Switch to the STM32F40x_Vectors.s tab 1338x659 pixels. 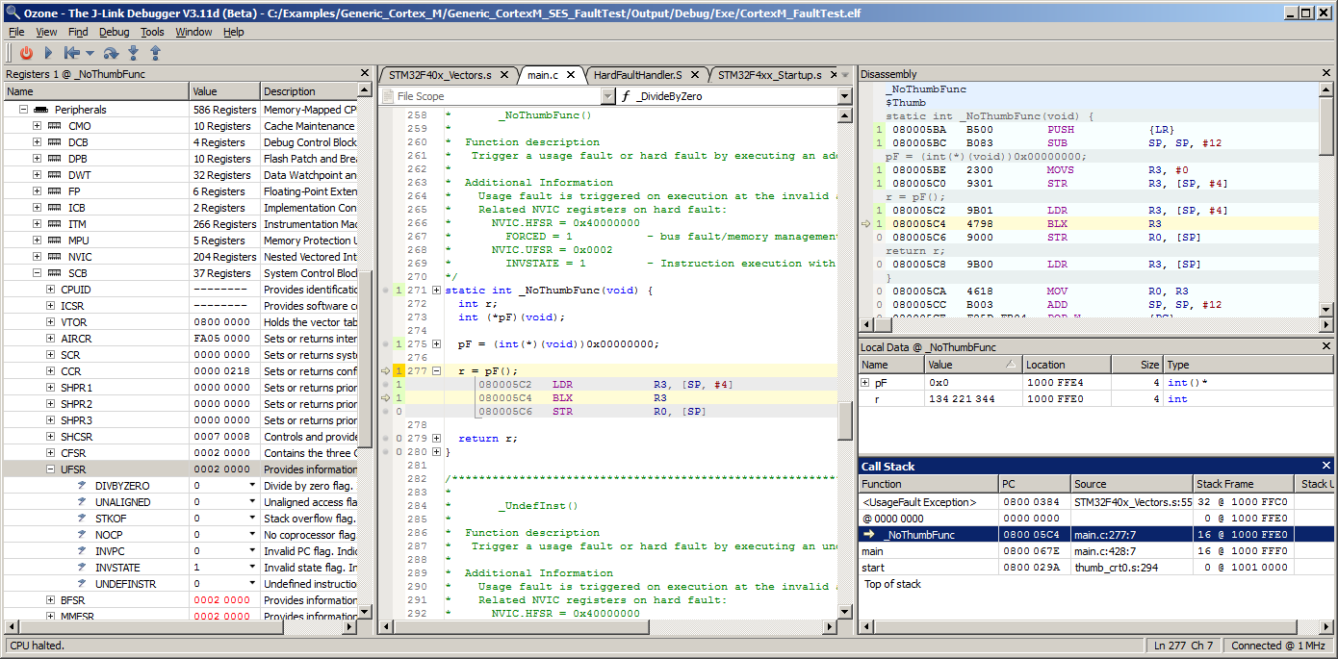pos(440,75)
